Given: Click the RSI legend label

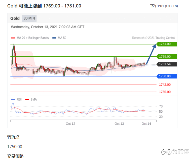Looking at the screenshot, I should tap(19, 100).
